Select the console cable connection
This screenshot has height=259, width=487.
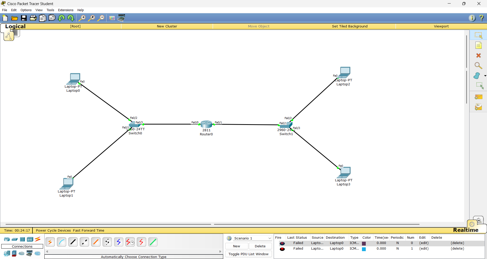pos(61,242)
